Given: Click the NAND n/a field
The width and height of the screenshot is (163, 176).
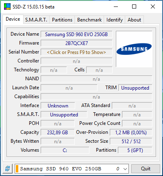Looking at the screenshot, I should (96, 79).
